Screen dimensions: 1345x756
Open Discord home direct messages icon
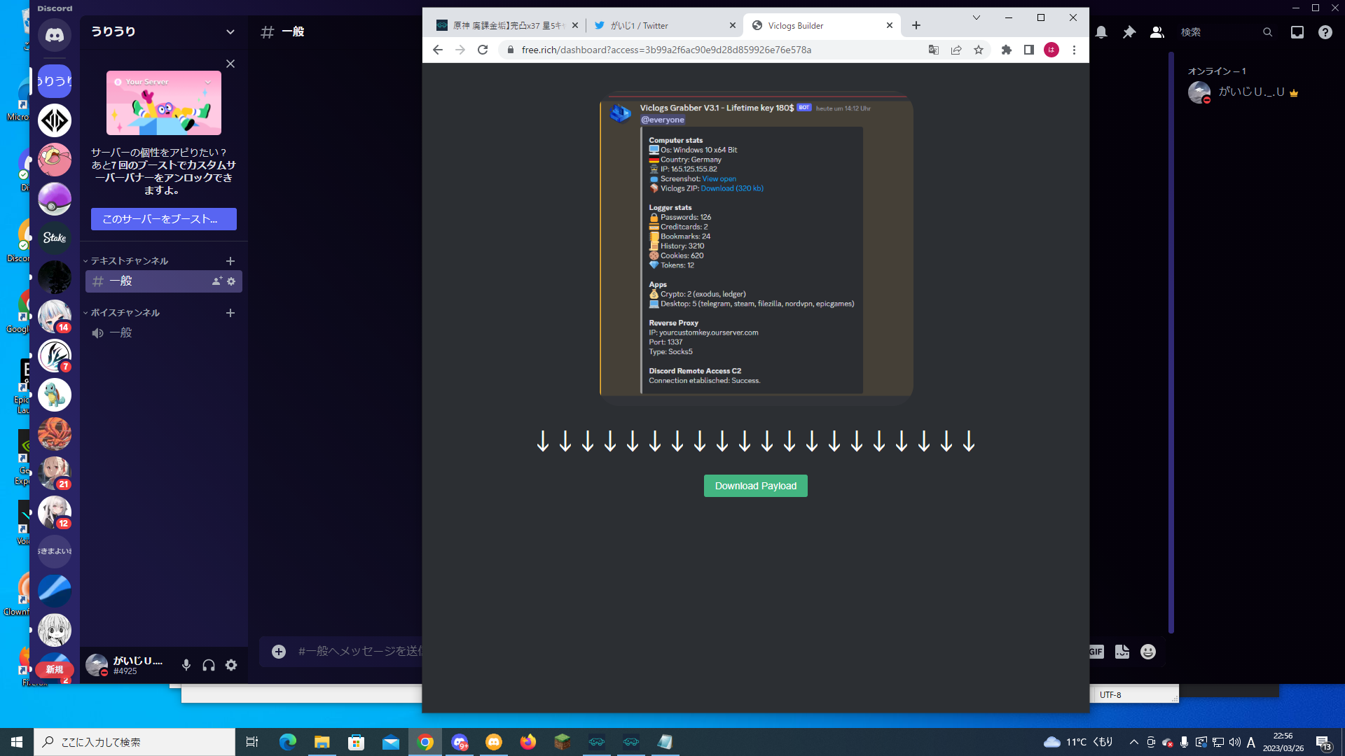tap(55, 35)
